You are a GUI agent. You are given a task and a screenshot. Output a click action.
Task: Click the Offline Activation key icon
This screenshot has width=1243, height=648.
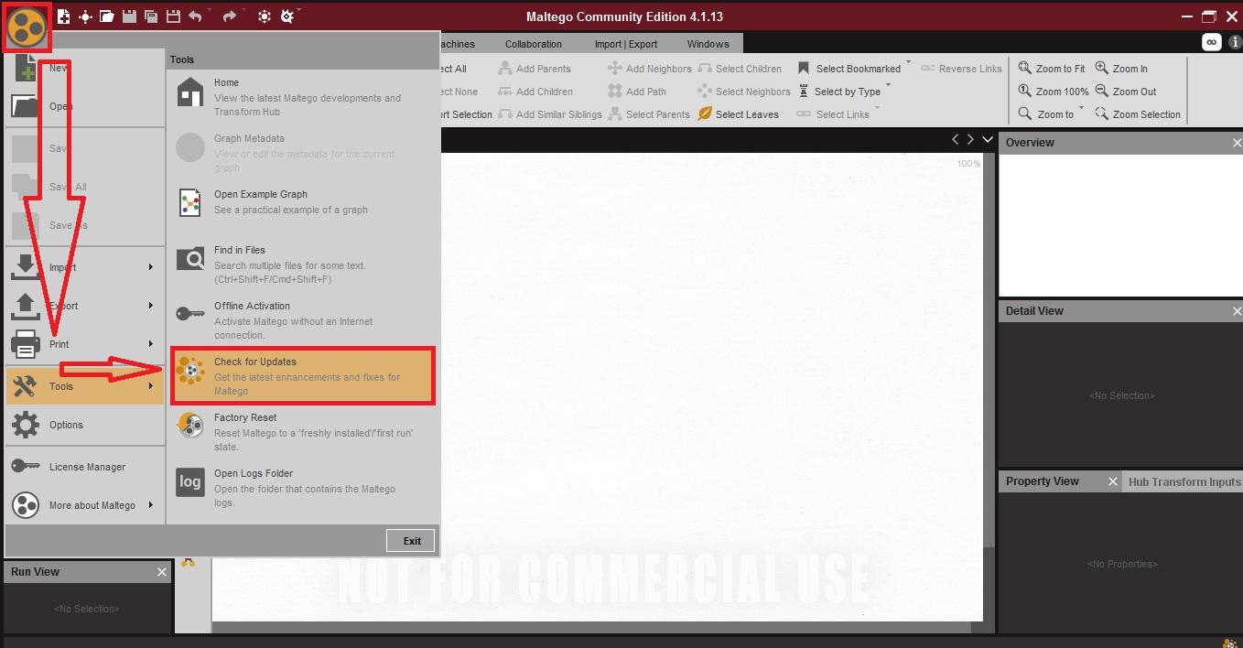[190, 314]
